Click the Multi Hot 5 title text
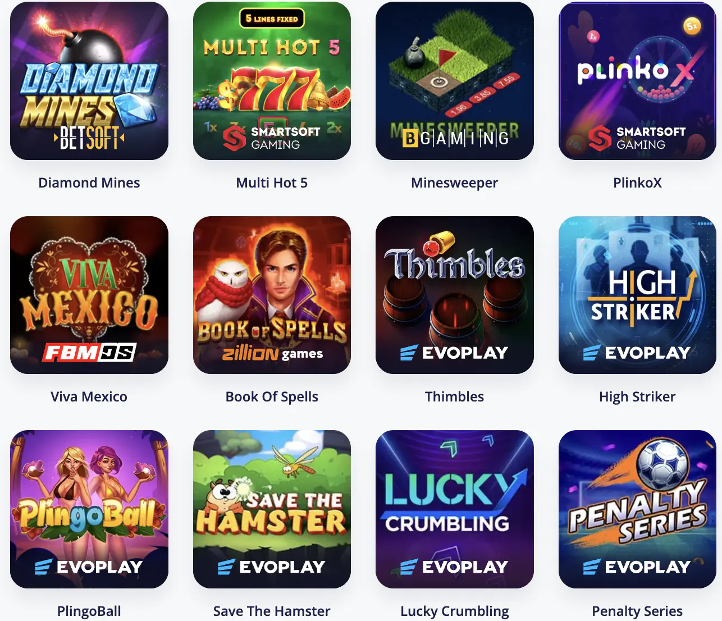 (272, 182)
